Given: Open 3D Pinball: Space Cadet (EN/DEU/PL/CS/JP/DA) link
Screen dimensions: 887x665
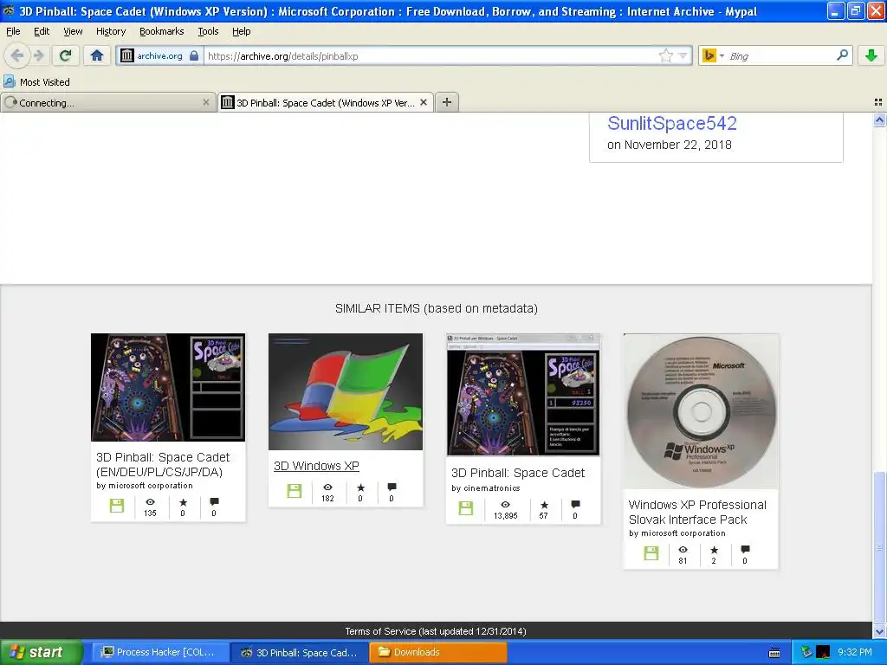Looking at the screenshot, I should (162, 464).
